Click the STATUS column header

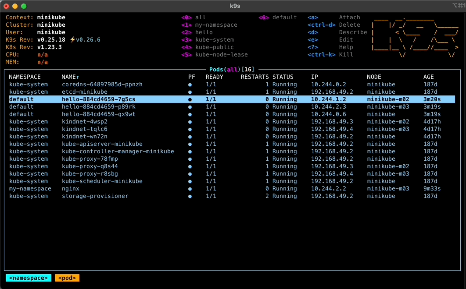pos(283,77)
